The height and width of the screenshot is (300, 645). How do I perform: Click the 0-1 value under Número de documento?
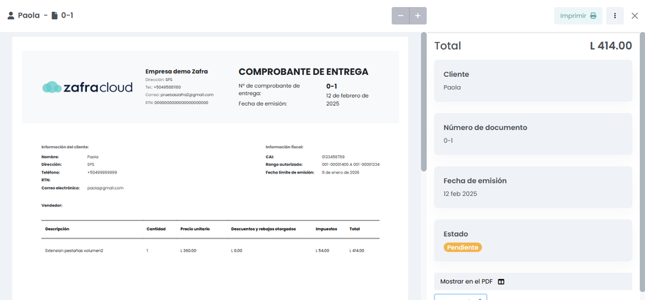pos(448,141)
